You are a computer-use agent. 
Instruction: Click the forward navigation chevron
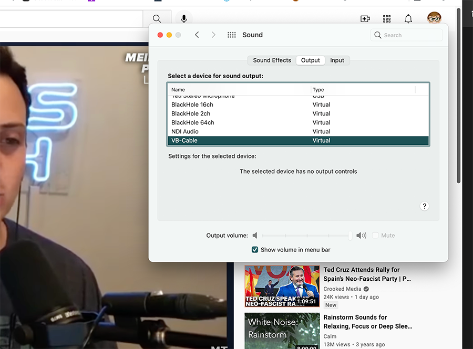(213, 35)
